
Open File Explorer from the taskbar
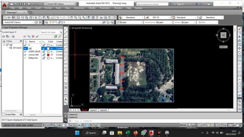[x=120, y=133]
